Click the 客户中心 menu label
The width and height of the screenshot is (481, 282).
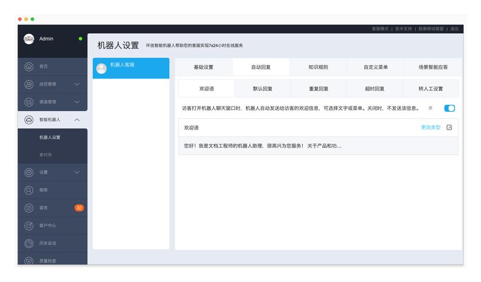[x=47, y=226]
